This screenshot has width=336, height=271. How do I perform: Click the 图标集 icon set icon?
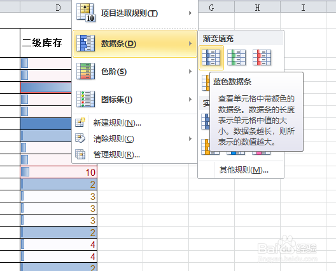click(x=86, y=99)
